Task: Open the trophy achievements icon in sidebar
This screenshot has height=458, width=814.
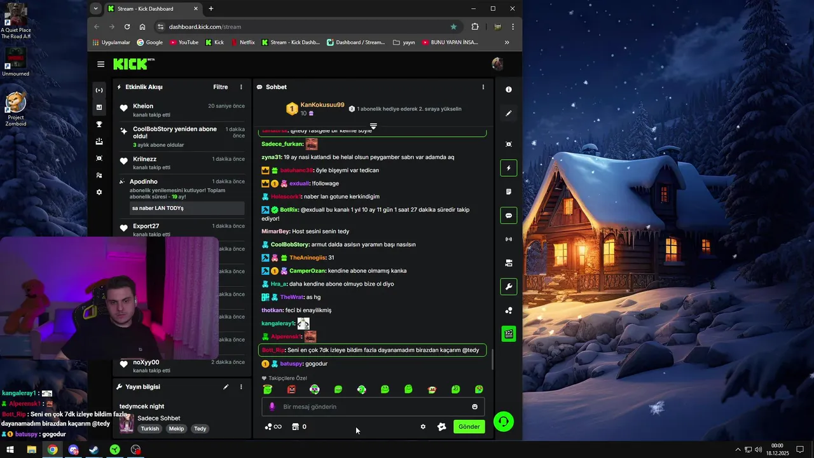Action: [99, 125]
